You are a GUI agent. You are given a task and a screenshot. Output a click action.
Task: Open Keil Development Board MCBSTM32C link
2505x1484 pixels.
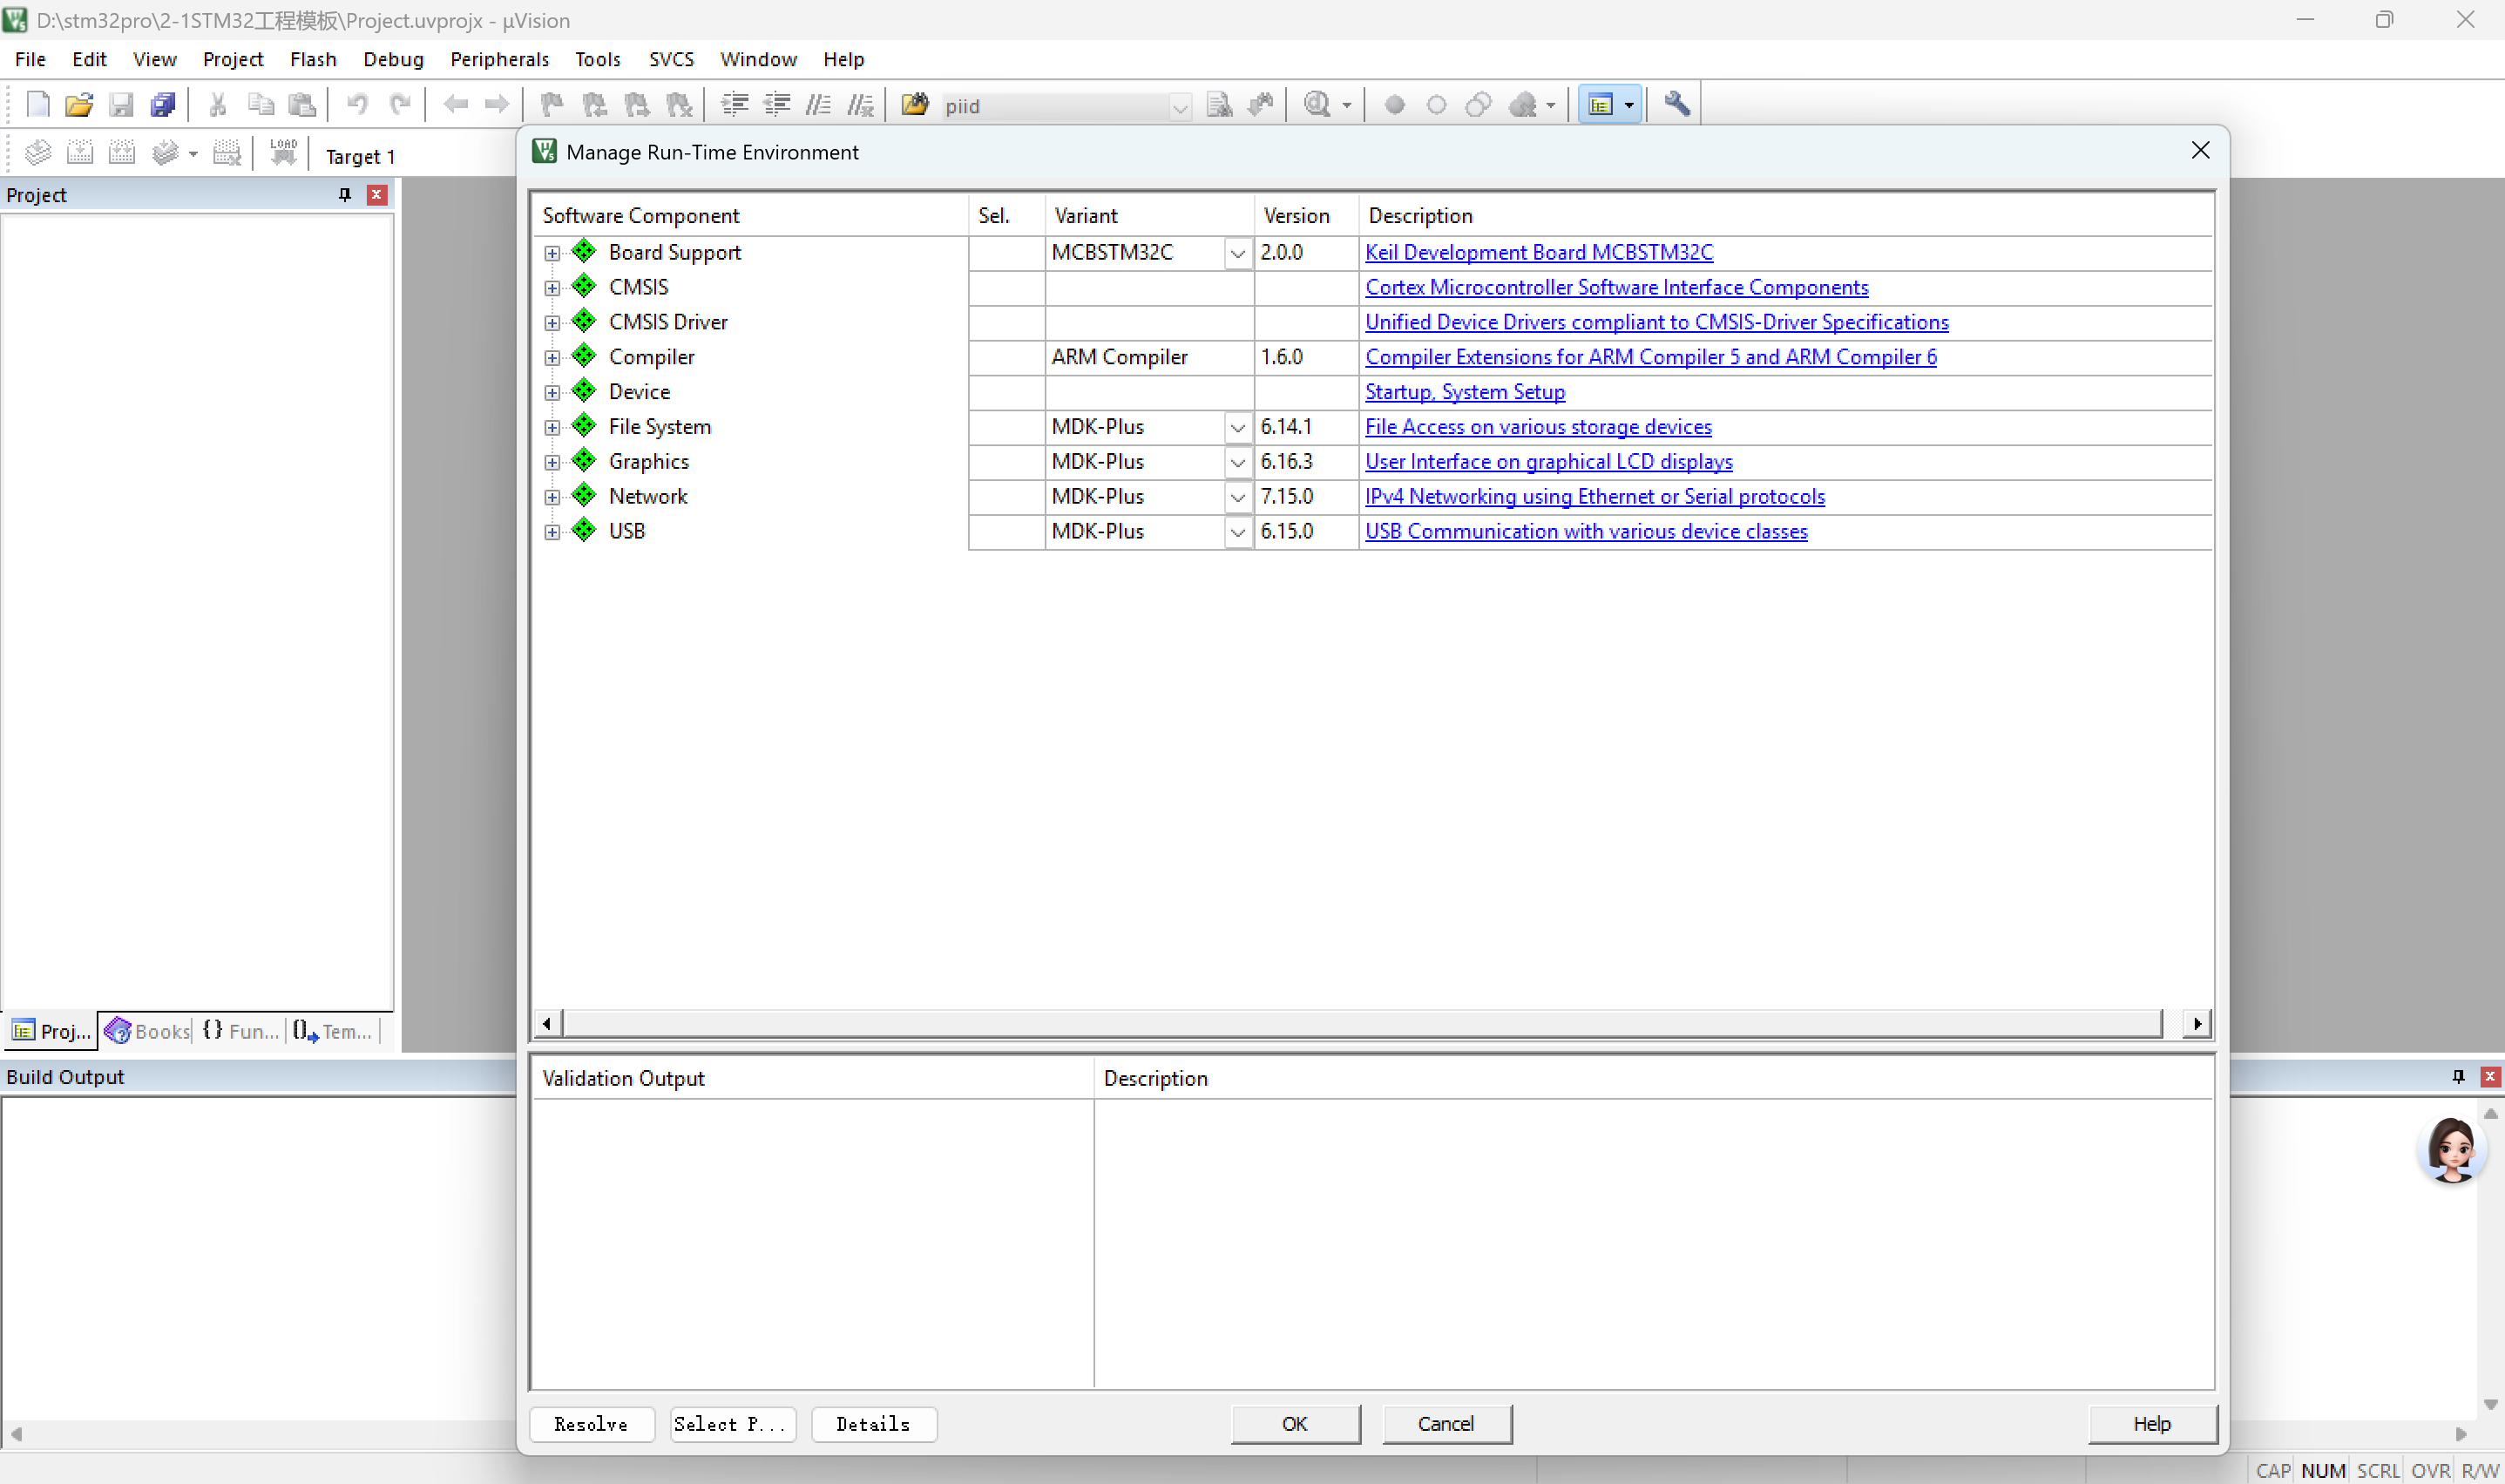click(x=1540, y=253)
